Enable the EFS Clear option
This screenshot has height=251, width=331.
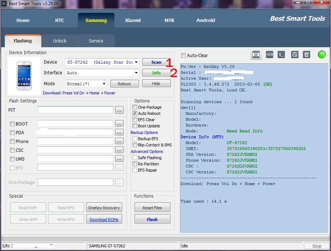135,120
